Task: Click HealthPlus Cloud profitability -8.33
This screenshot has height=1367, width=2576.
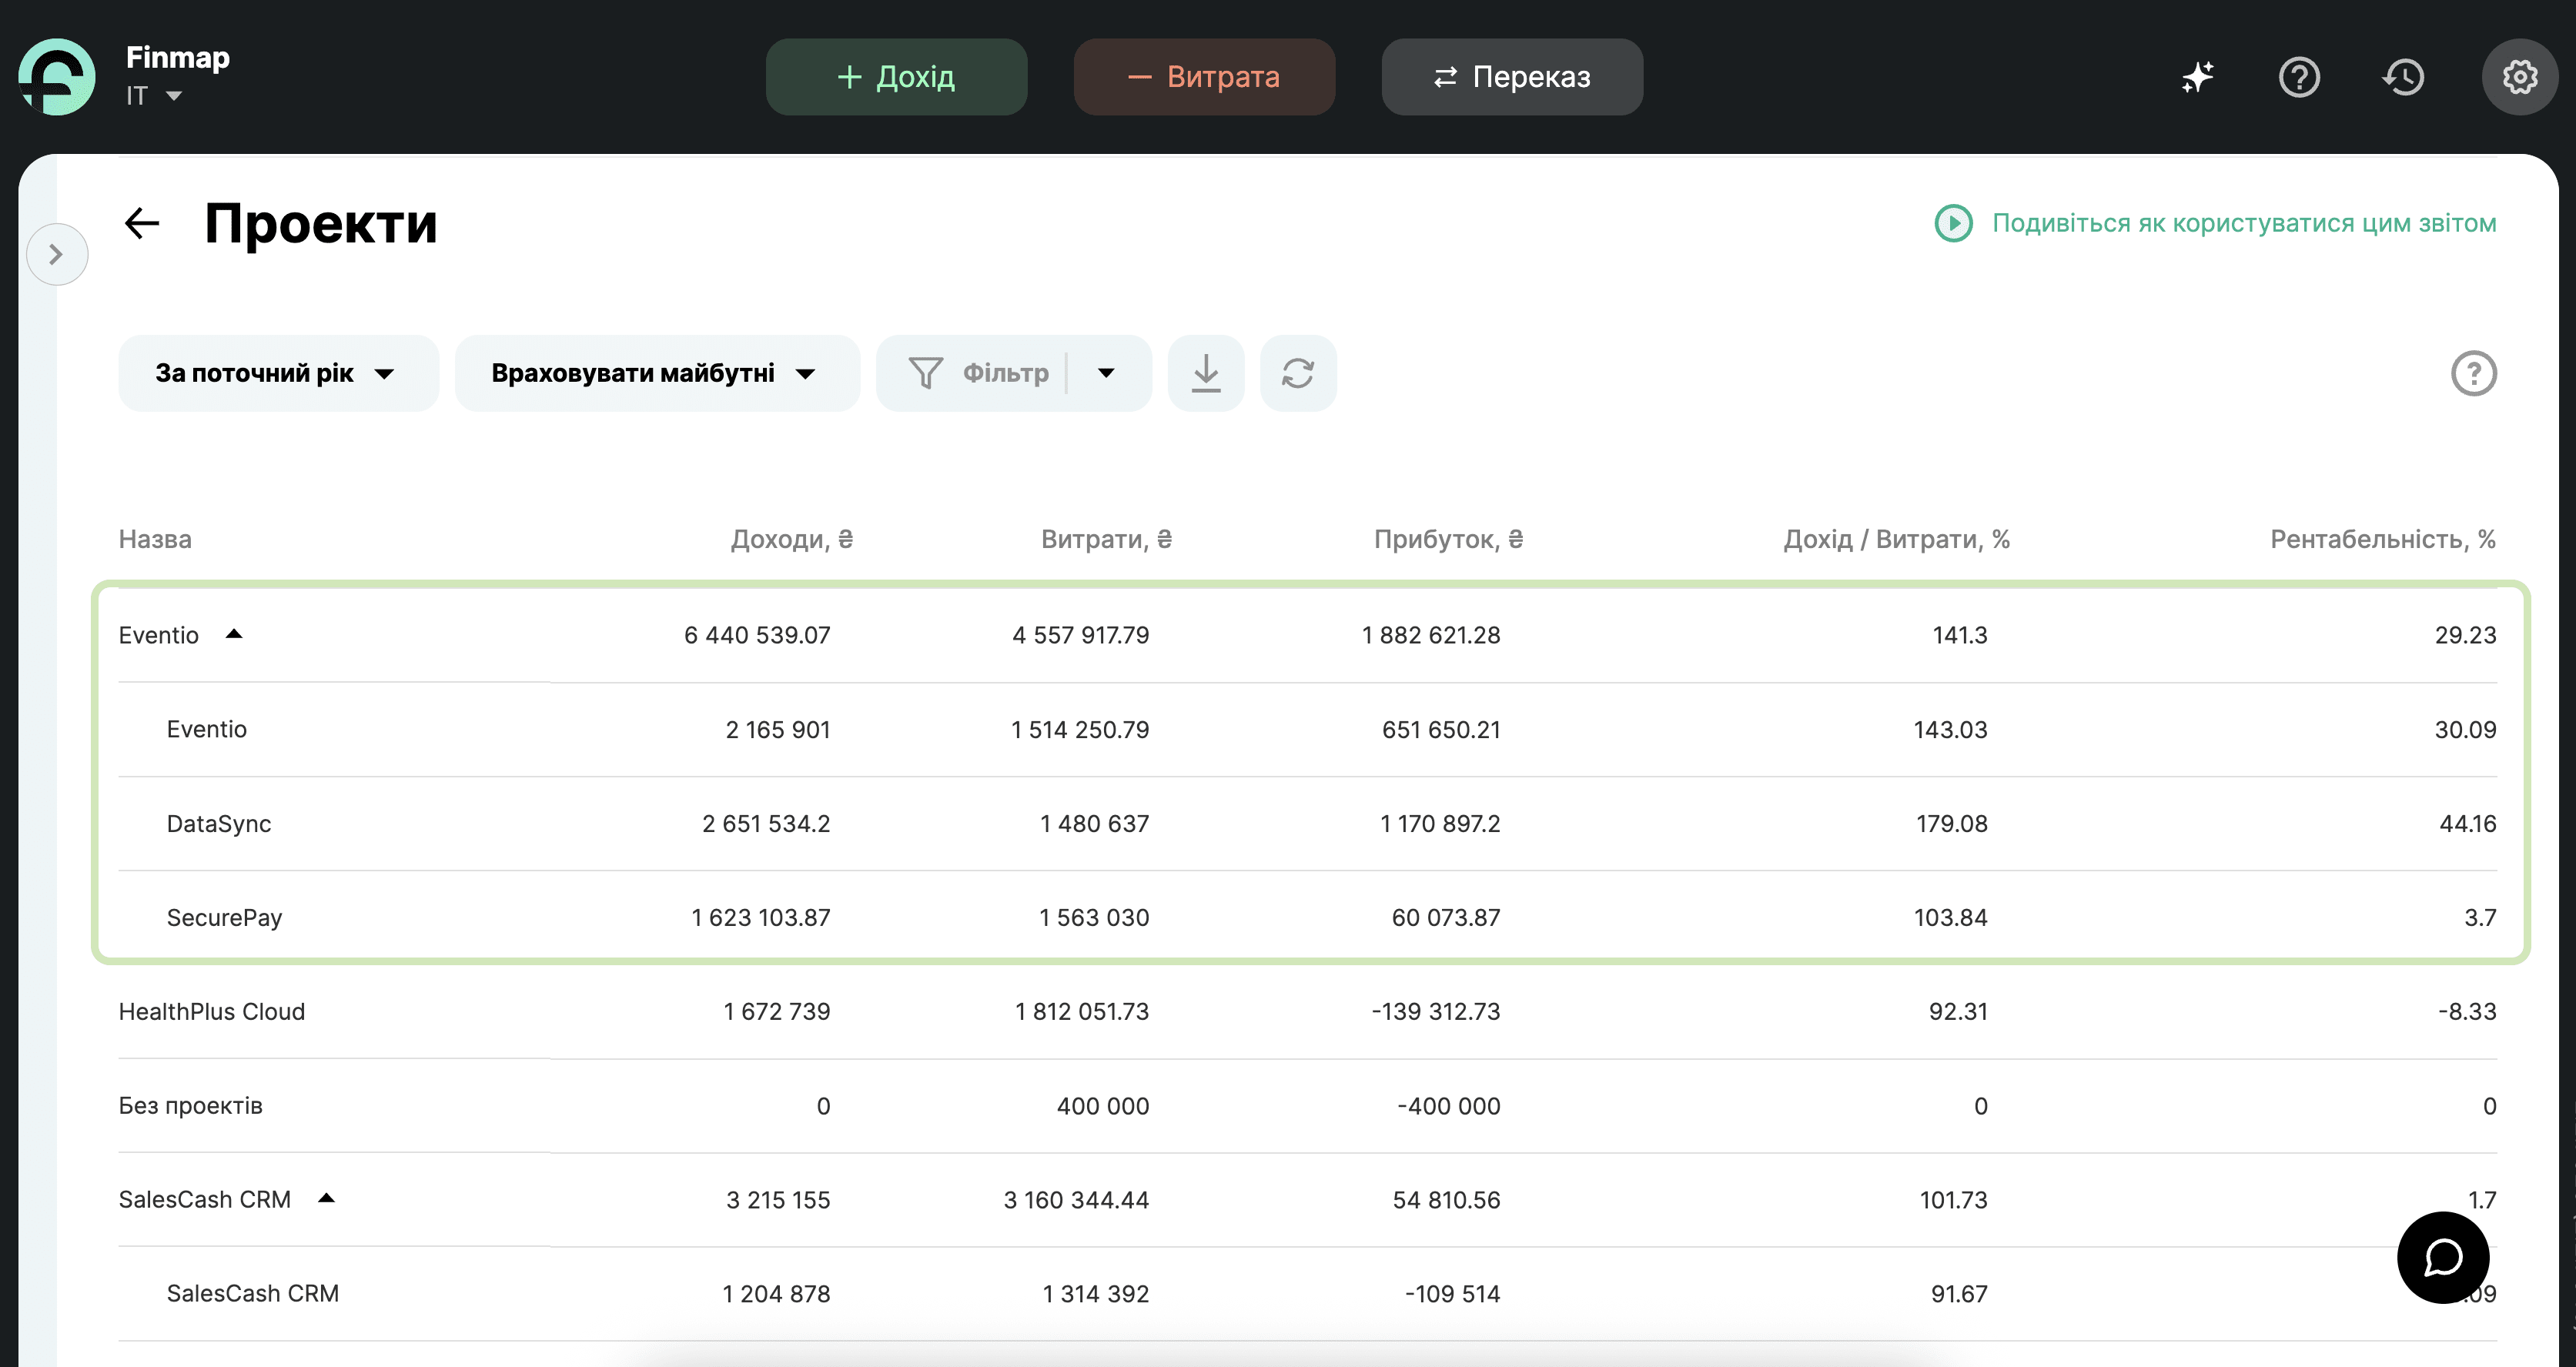Action: [2466, 1011]
